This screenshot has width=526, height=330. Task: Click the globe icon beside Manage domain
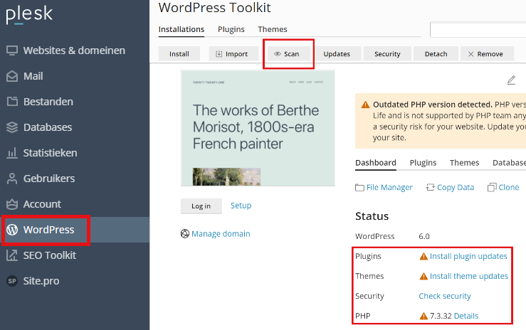[185, 233]
